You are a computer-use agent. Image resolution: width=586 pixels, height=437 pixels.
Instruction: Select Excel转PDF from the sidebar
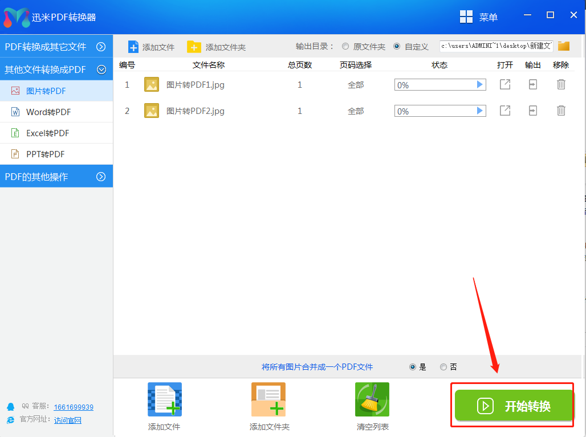(47, 133)
